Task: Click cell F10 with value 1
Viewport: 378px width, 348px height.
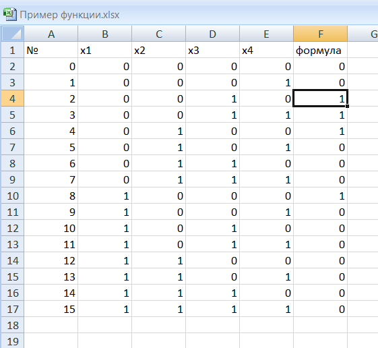Action: coord(320,196)
